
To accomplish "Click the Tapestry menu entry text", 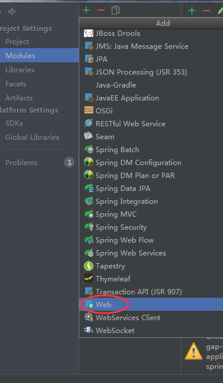I will [x=110, y=266].
